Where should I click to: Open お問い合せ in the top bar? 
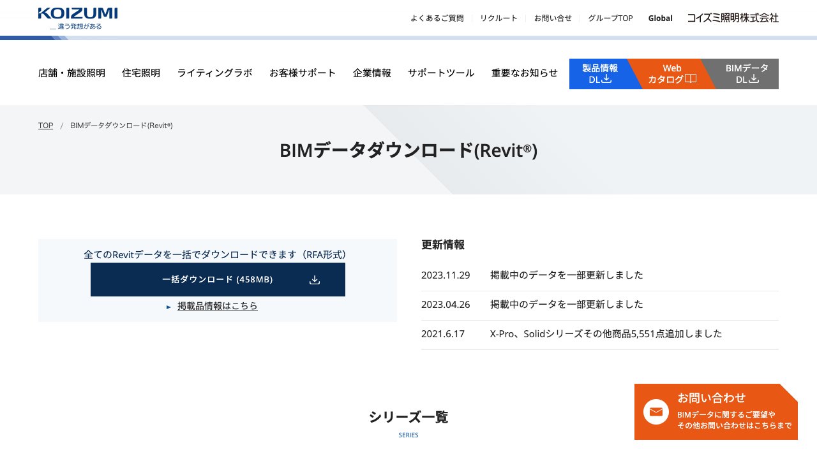(553, 18)
